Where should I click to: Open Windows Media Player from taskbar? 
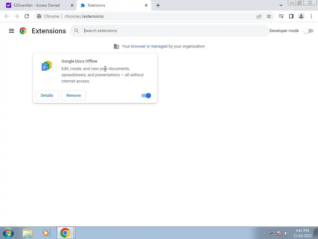[47, 233]
